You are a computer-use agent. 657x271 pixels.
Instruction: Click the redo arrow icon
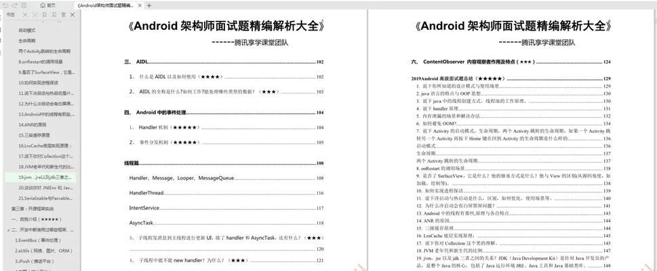point(15,5)
